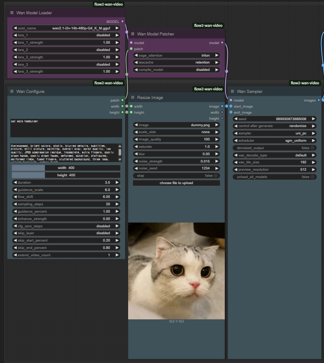Click start_image input socket on Wan Sampler
Image resolution: width=324 pixels, height=363 pixels.
pyautogui.click(x=231, y=106)
